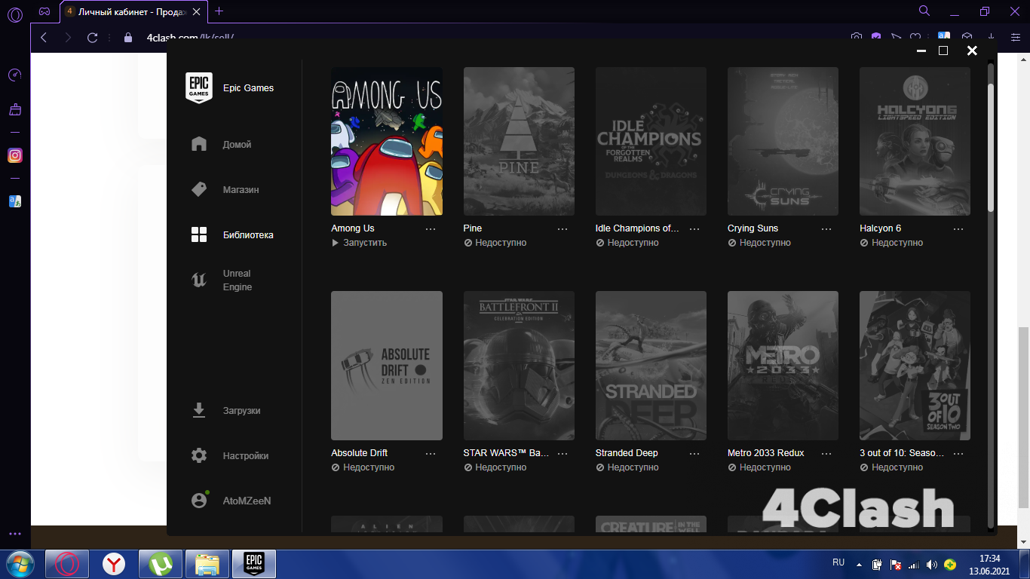Image resolution: width=1030 pixels, height=579 pixels.
Task: Open options menu for Absolute Drift
Action: [431, 453]
